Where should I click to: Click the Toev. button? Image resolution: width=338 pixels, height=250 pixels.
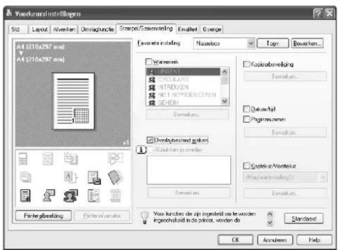tap(273, 43)
